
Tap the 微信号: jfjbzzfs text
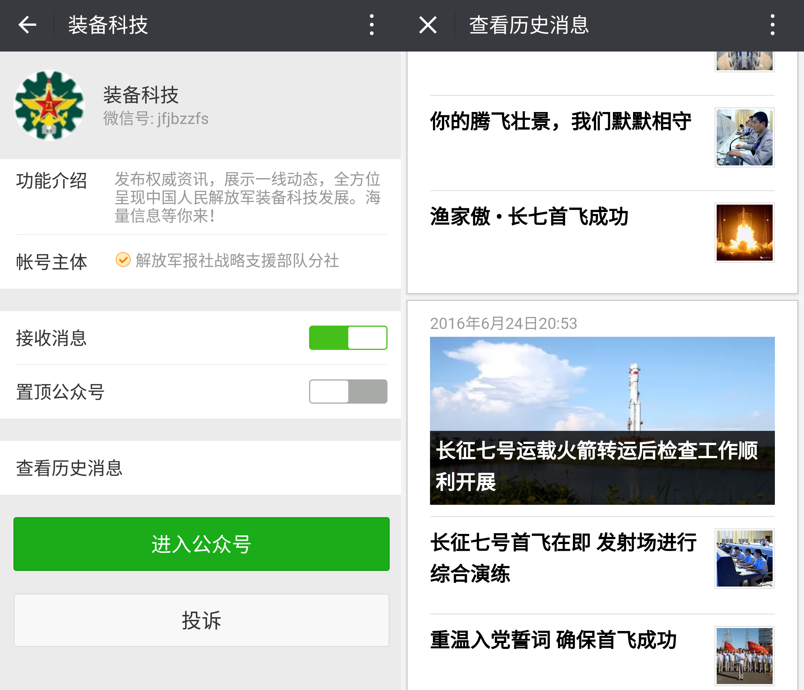(x=156, y=118)
